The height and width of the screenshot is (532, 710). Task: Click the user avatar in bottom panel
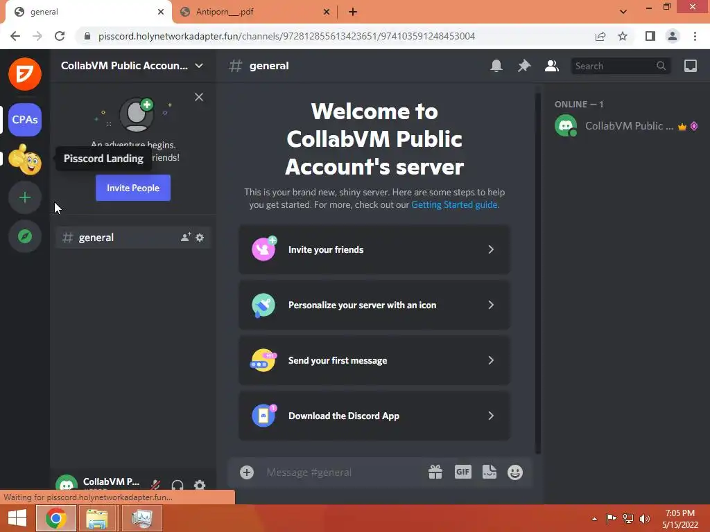click(67, 484)
